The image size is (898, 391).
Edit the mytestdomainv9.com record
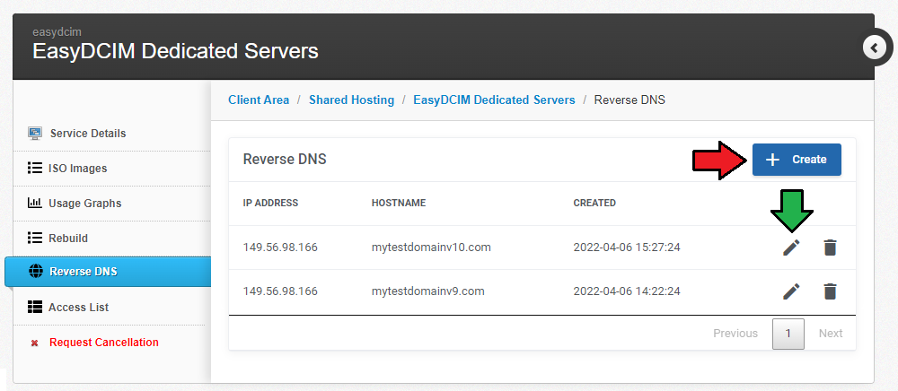click(791, 291)
